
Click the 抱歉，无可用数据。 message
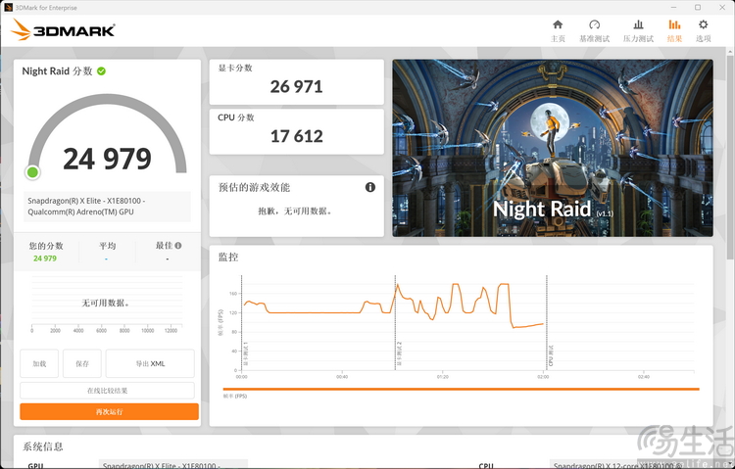point(296,211)
